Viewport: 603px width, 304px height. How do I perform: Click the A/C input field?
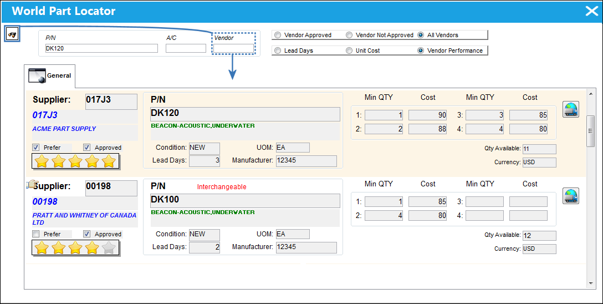186,48
